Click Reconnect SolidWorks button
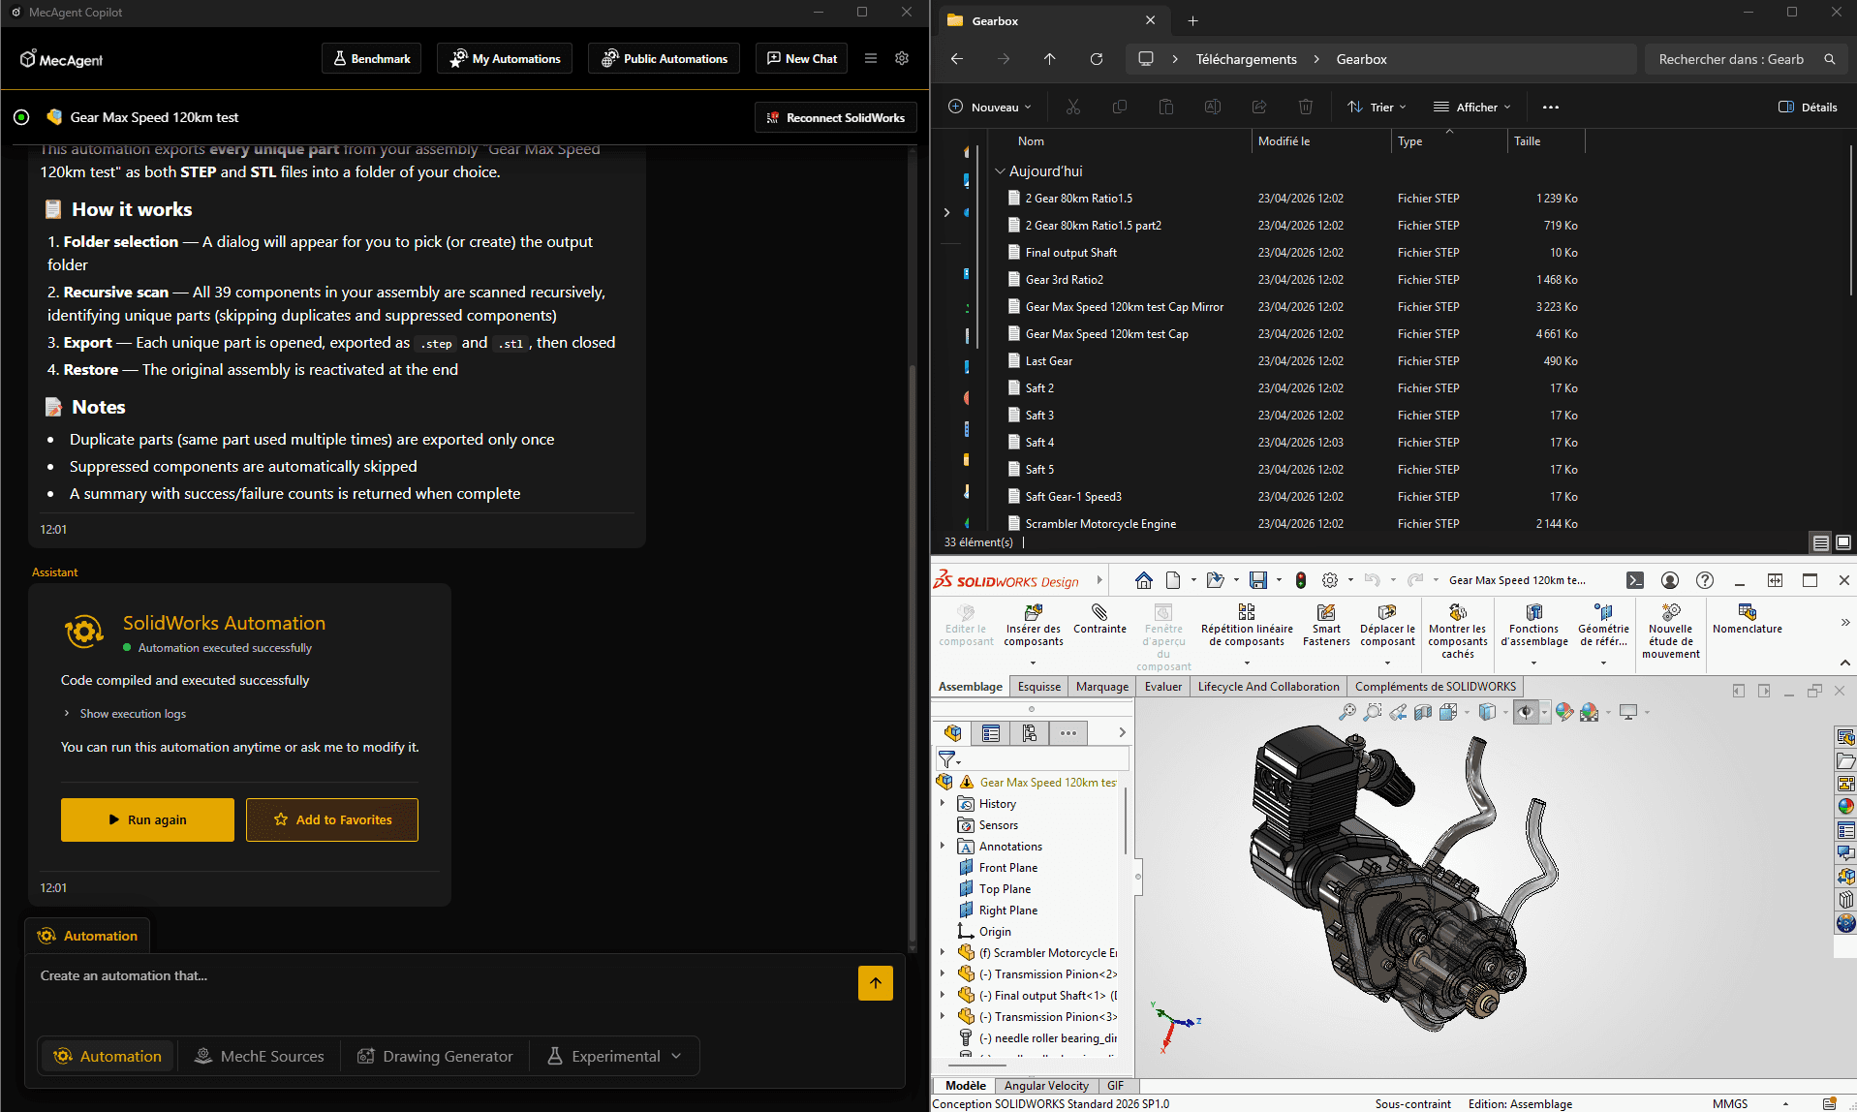 [x=835, y=118]
